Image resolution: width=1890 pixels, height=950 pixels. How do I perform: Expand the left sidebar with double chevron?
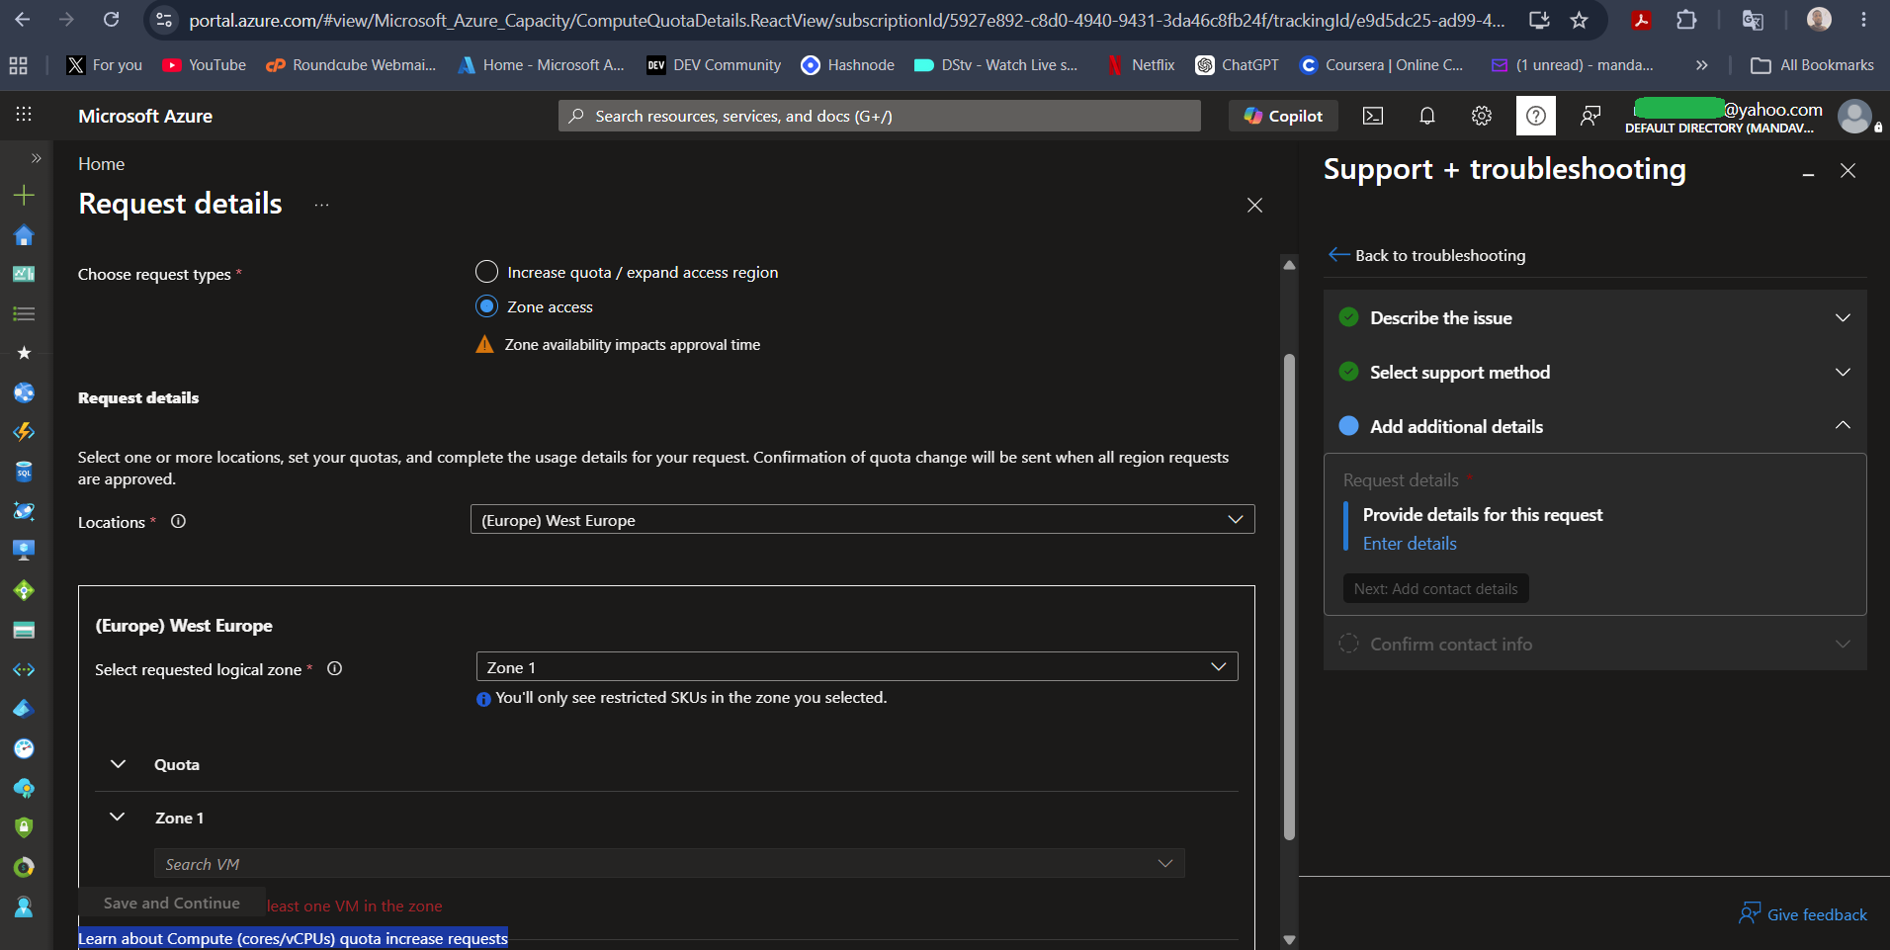pos(36,158)
